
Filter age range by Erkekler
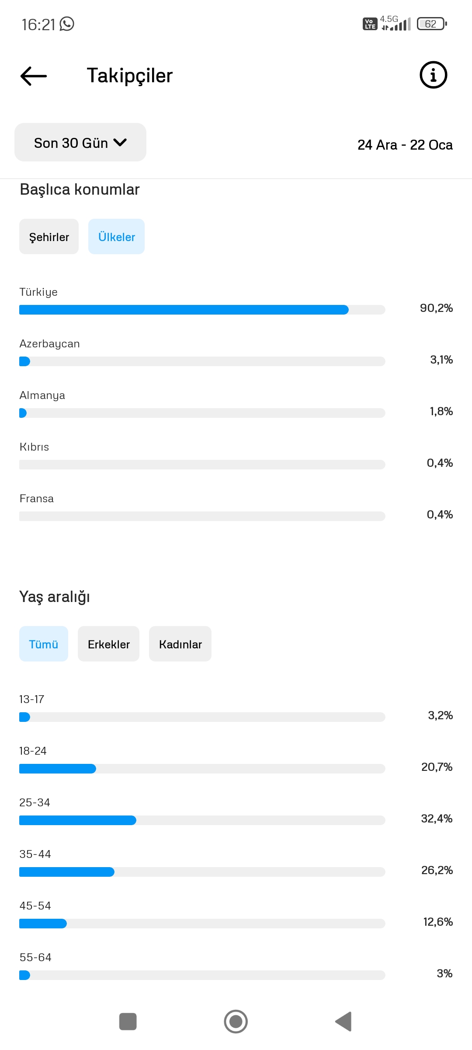[108, 644]
